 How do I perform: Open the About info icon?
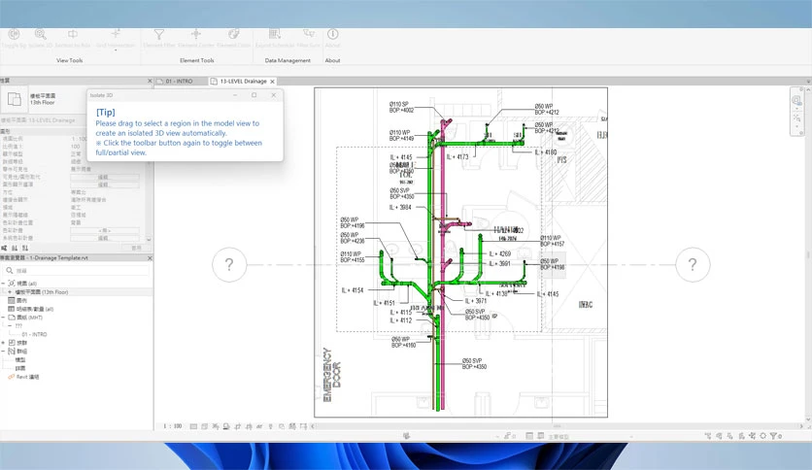pos(332,34)
